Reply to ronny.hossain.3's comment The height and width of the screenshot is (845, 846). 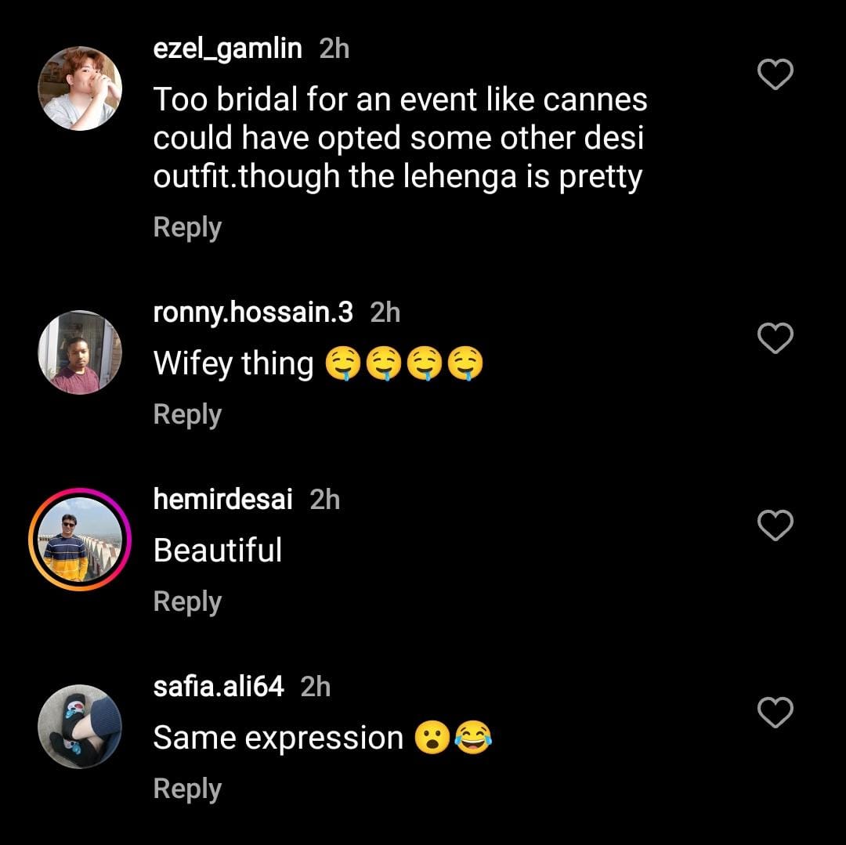(x=187, y=414)
